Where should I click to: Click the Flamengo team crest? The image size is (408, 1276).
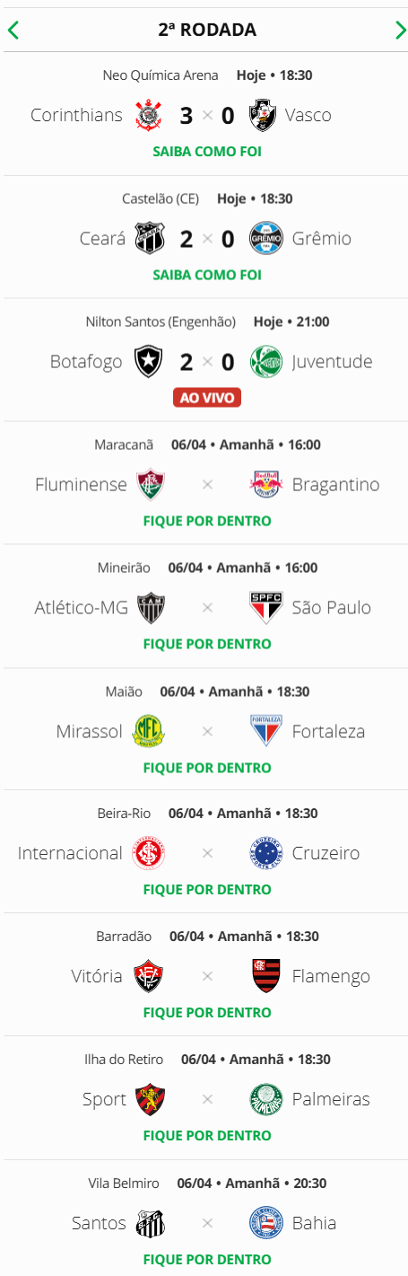coord(265,976)
